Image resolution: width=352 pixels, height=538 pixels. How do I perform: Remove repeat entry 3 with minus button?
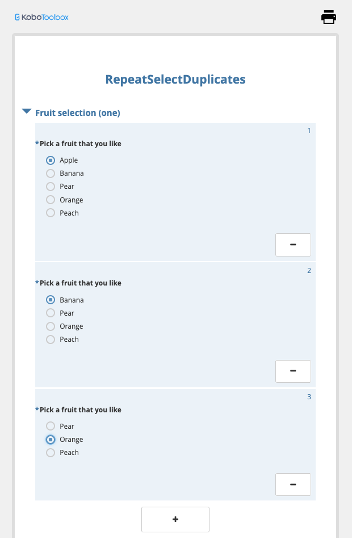pyautogui.click(x=293, y=485)
